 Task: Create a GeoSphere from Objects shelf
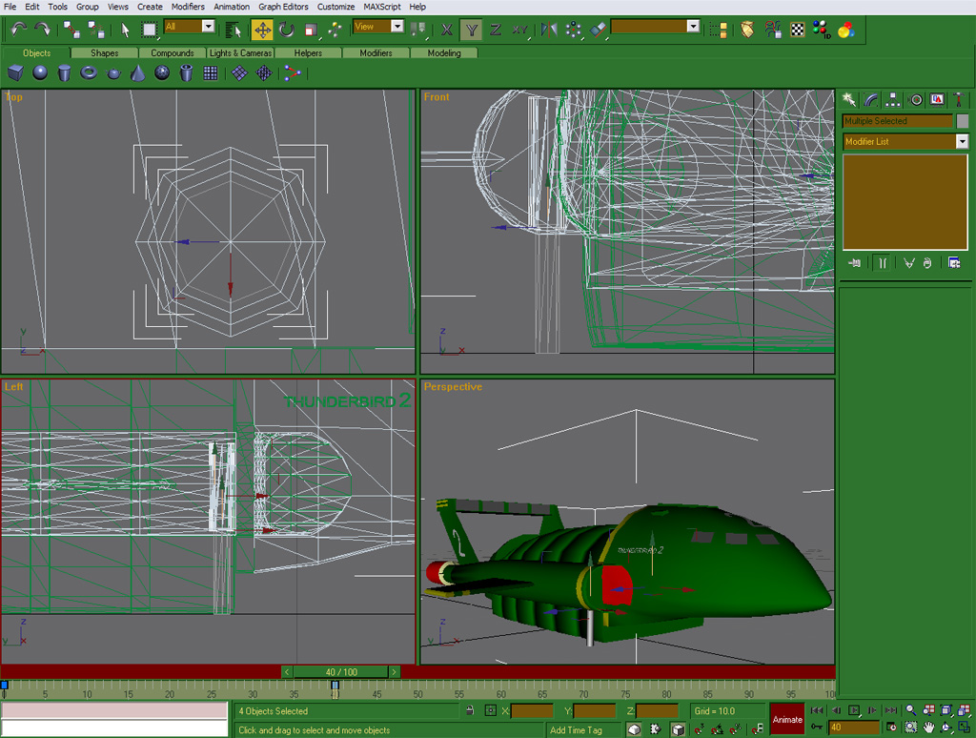coord(162,72)
